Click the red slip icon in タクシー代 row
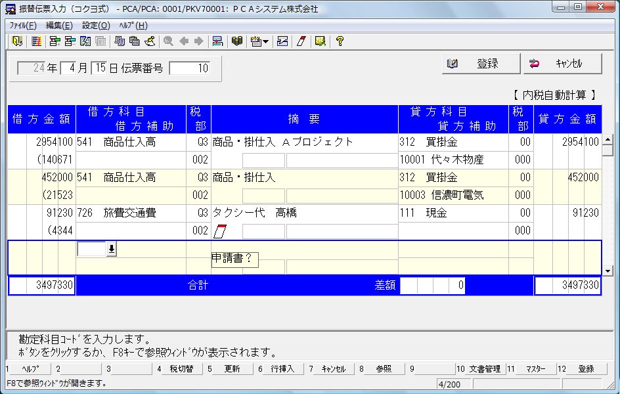 (x=220, y=231)
